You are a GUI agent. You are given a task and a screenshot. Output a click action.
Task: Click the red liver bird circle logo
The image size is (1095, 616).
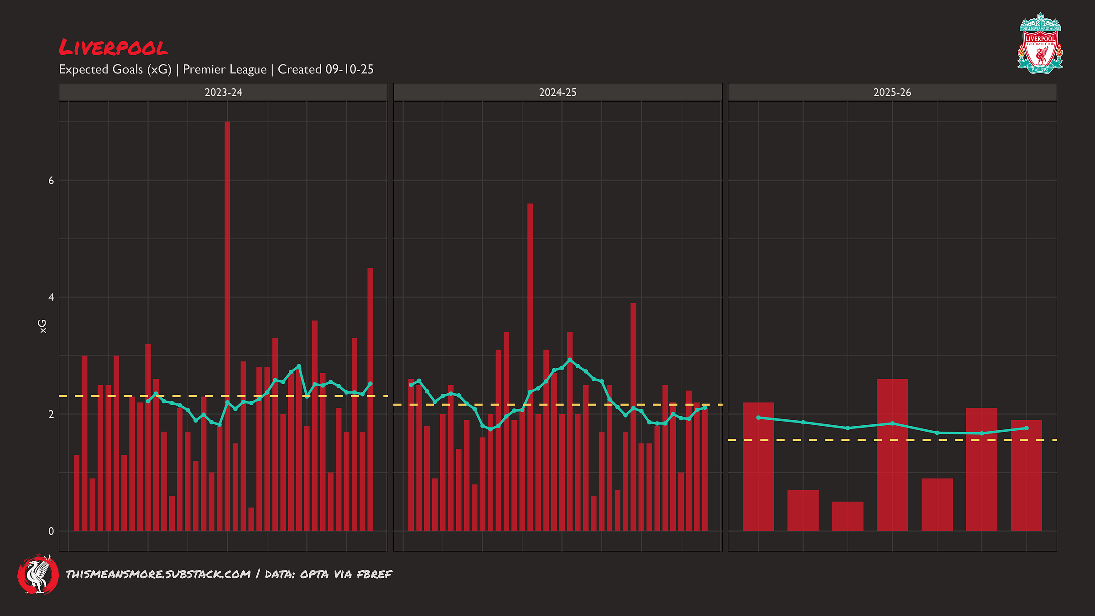click(38, 574)
